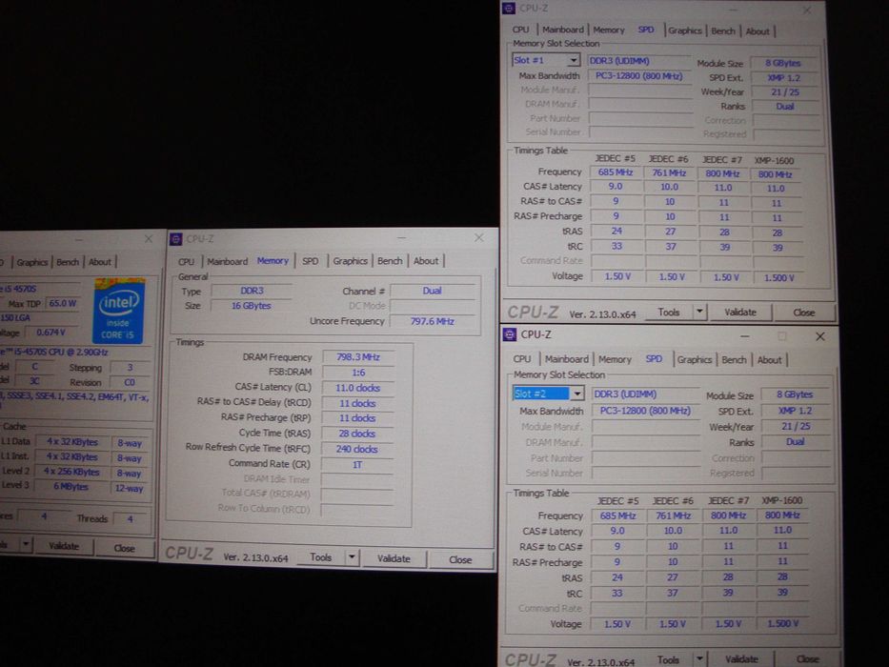Click the Uncore Frequency value 797.6 MHz

(432, 321)
